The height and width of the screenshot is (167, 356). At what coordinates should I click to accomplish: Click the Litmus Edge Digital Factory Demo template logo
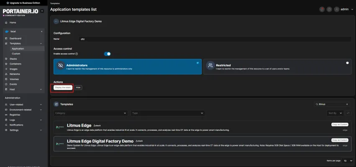click(60, 144)
